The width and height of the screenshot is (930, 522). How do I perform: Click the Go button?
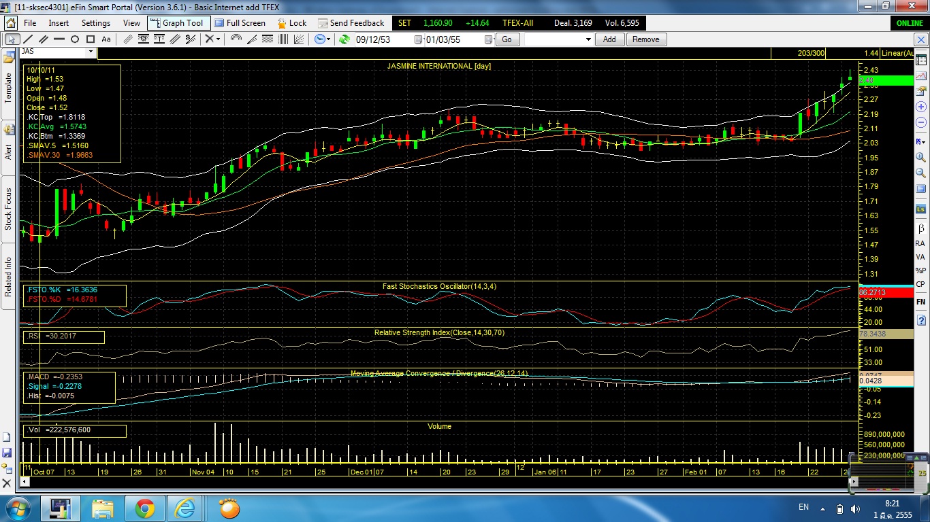[x=507, y=39]
